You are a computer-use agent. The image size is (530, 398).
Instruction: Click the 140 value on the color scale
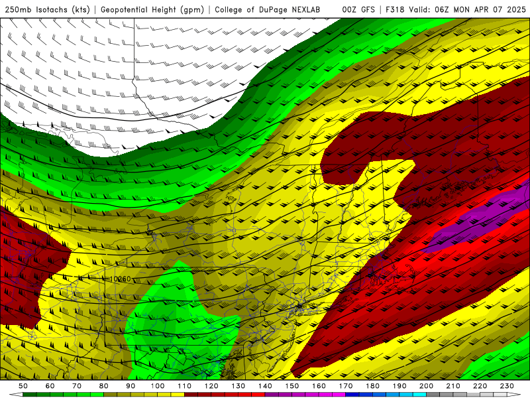click(x=265, y=386)
